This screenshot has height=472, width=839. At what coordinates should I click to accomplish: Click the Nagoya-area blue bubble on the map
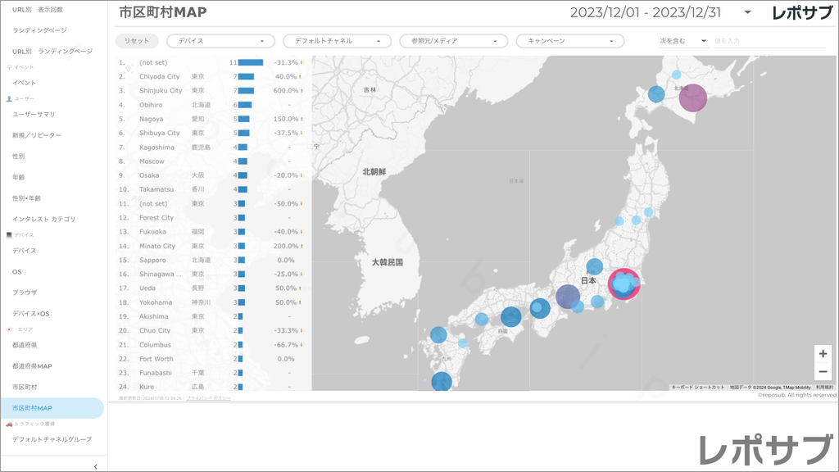[x=568, y=296]
